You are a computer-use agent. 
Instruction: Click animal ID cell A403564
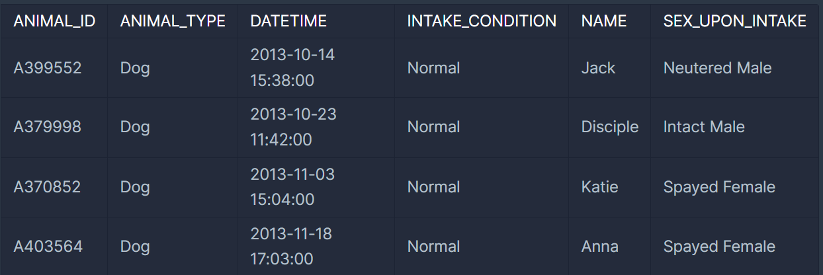(48, 246)
